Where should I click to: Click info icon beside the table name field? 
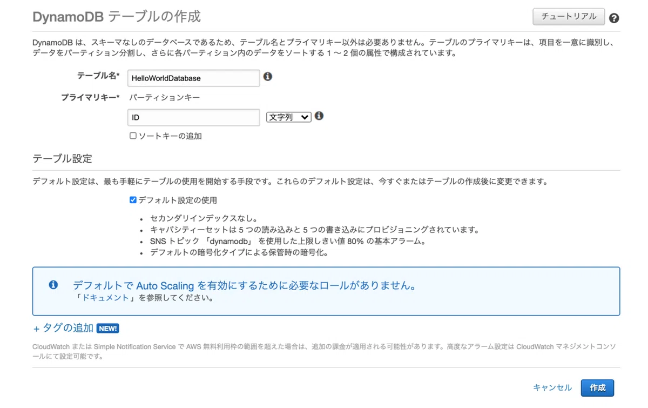(x=268, y=77)
